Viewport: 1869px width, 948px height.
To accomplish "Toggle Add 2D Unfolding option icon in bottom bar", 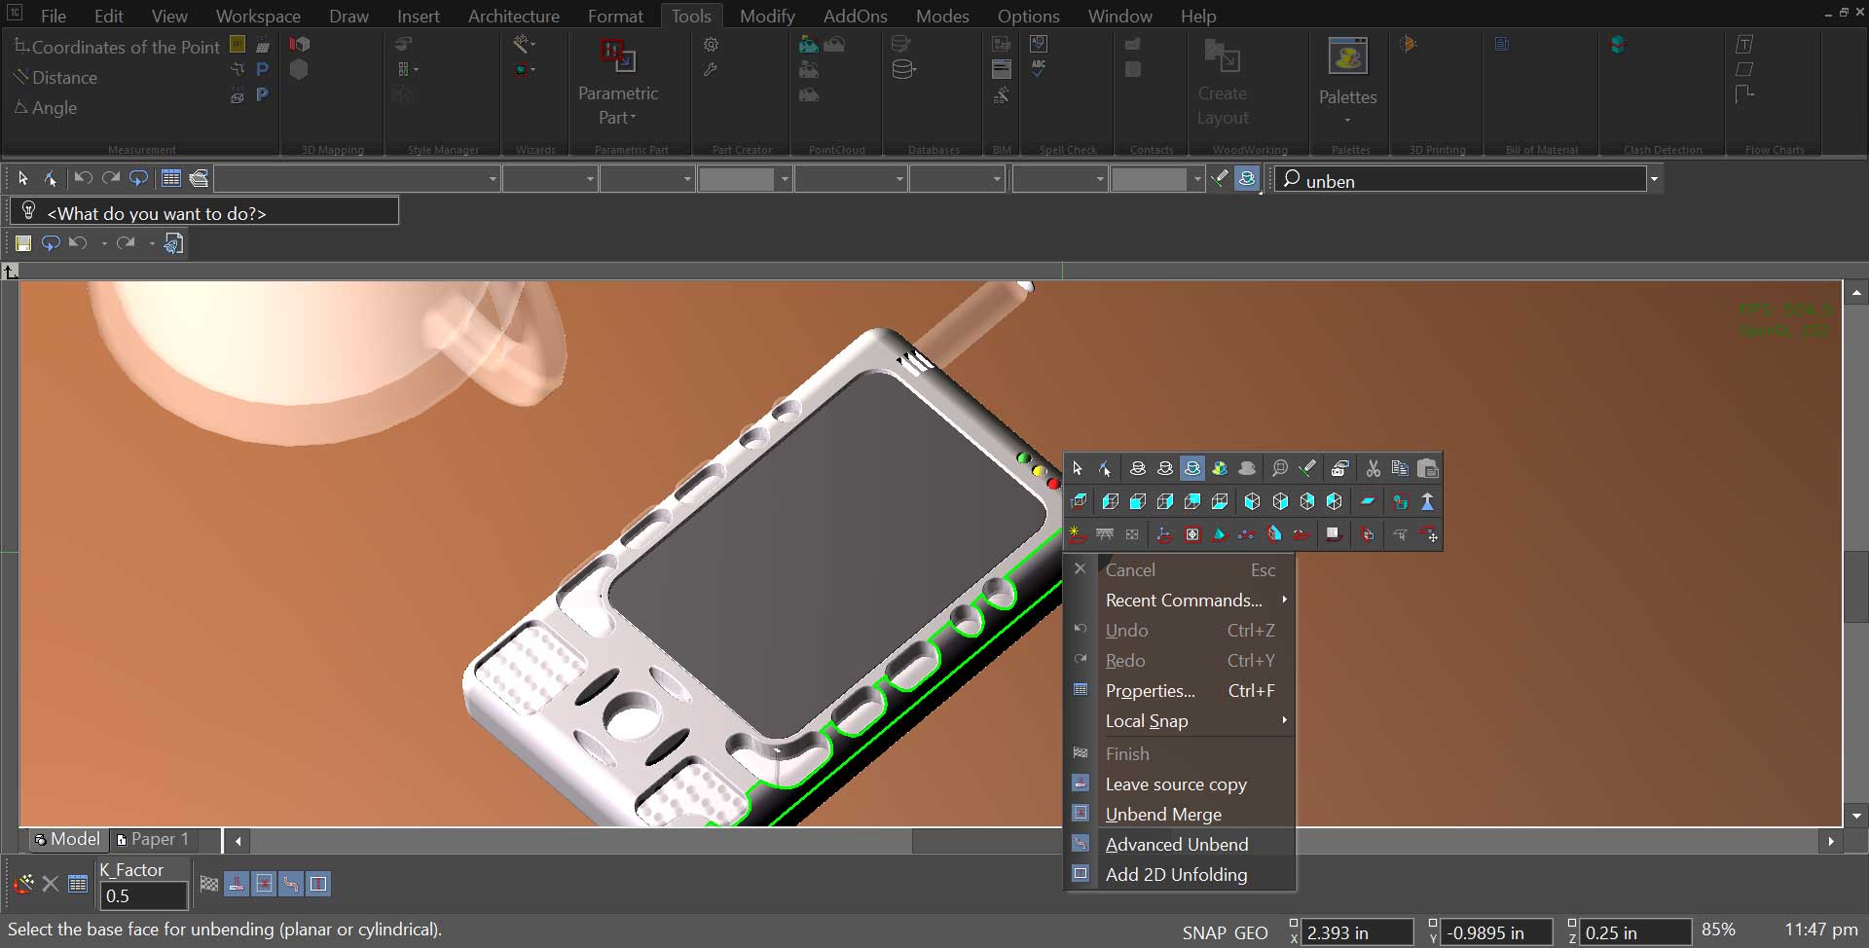I will click(x=318, y=884).
